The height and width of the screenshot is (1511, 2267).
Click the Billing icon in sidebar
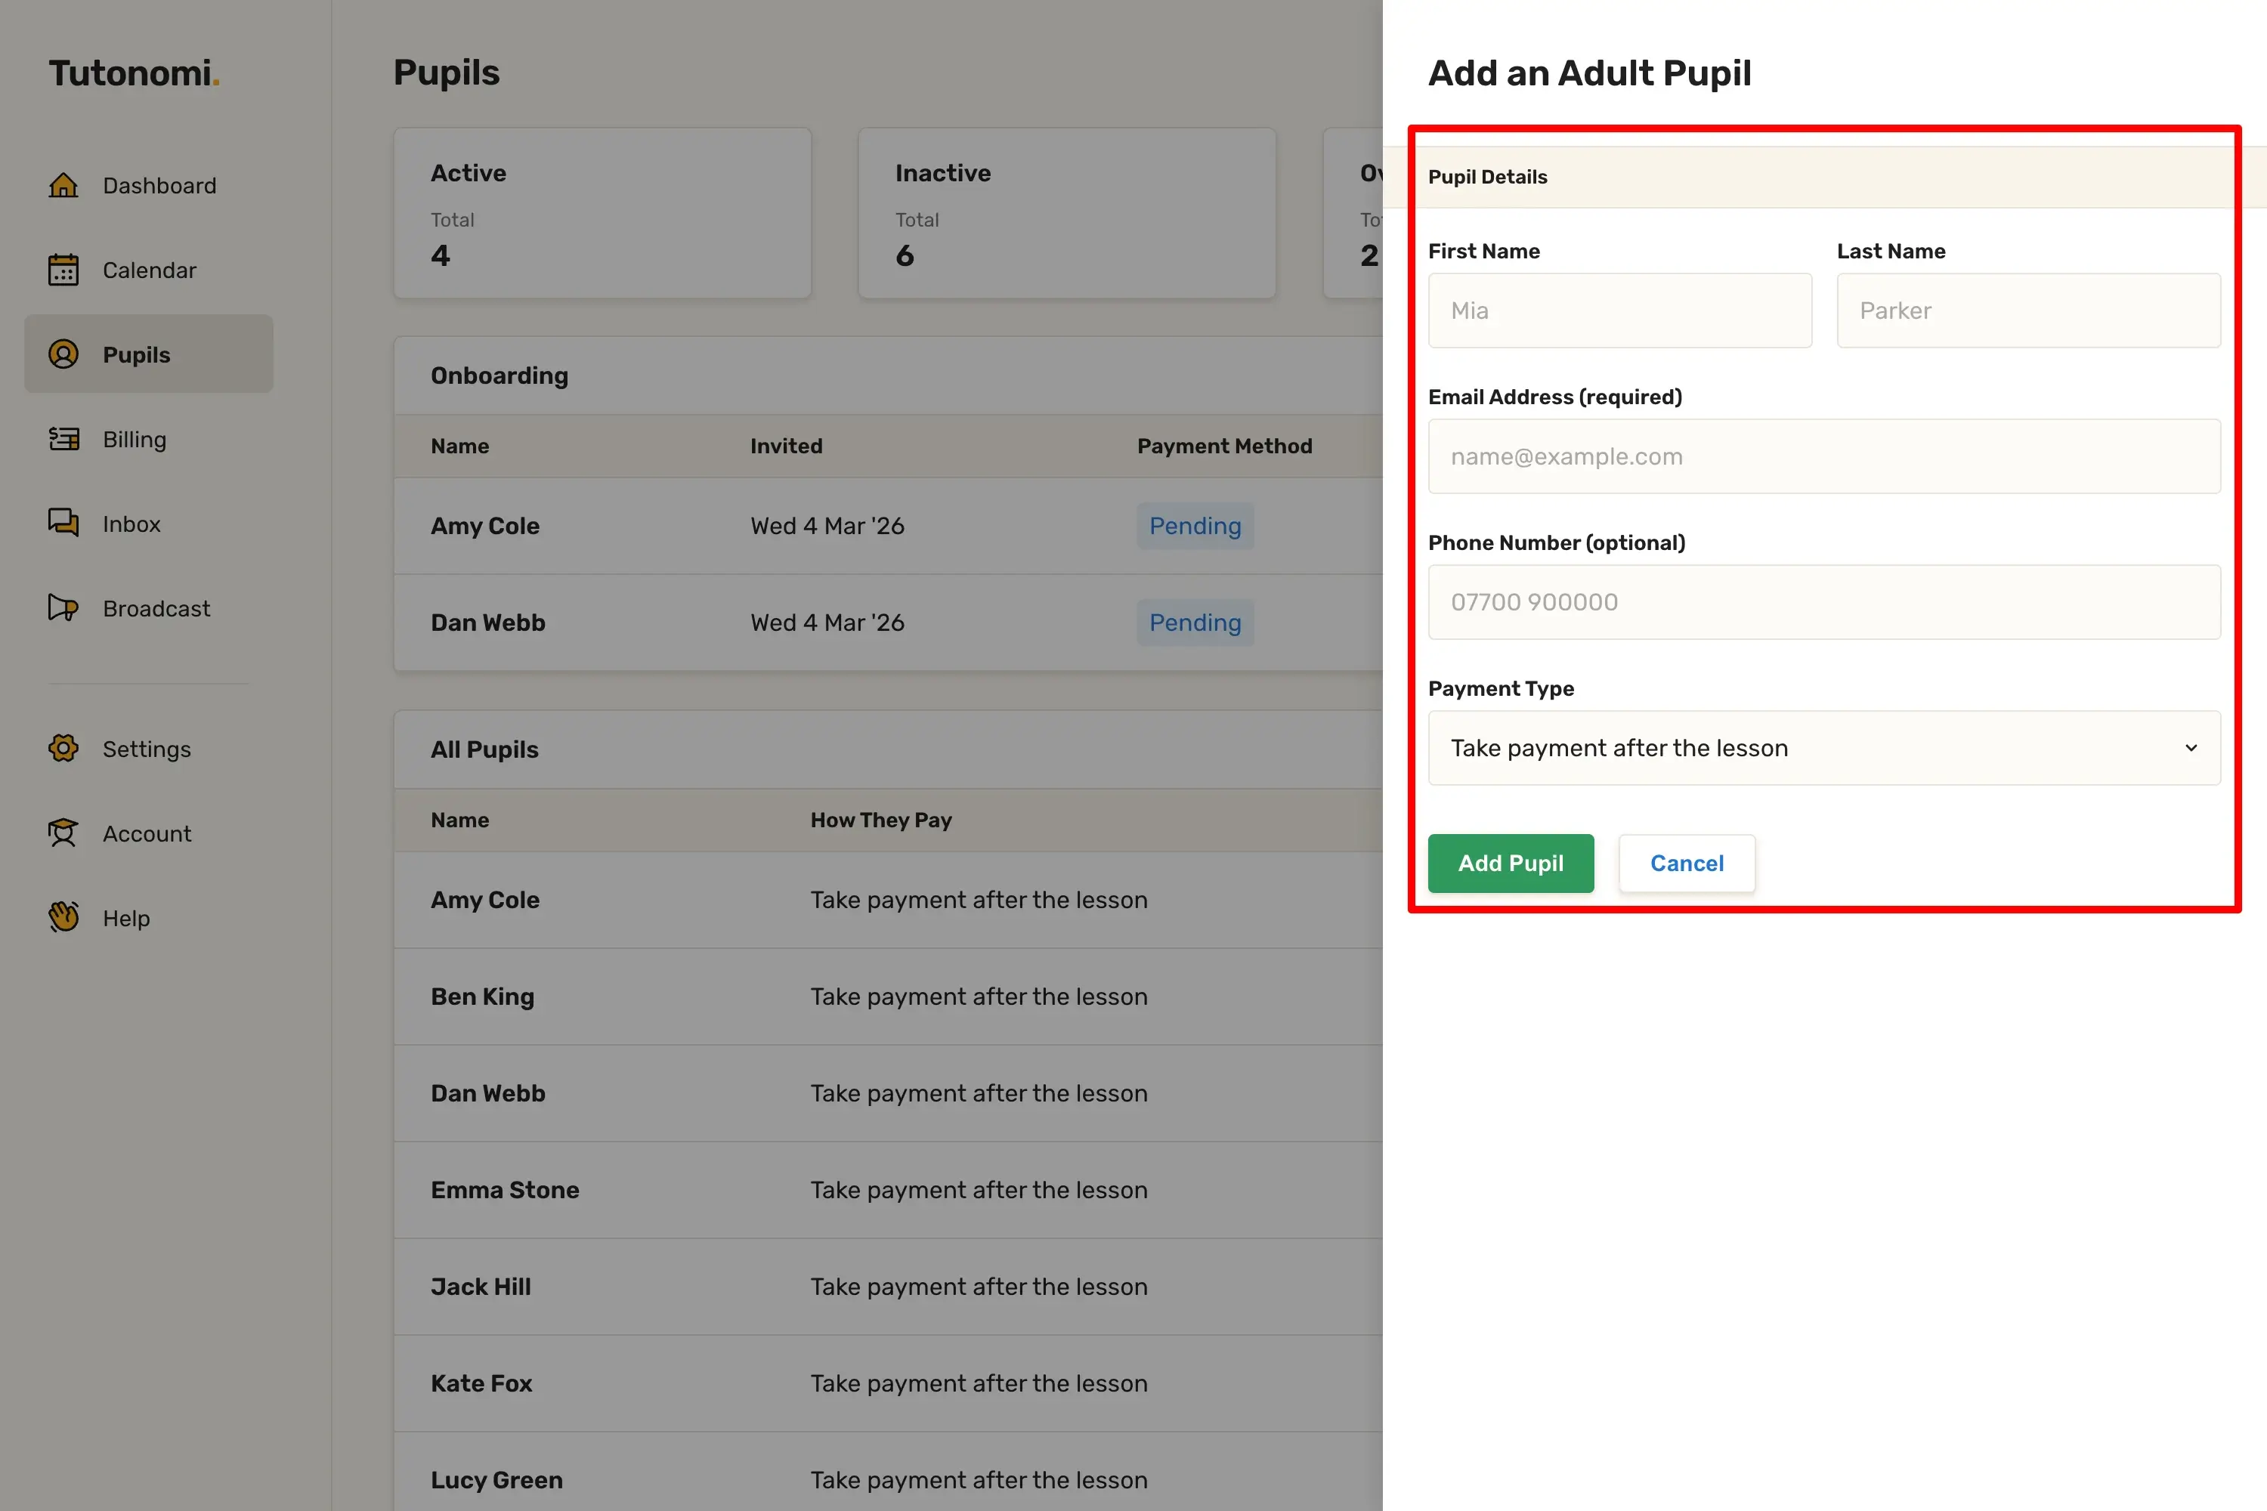(x=63, y=440)
